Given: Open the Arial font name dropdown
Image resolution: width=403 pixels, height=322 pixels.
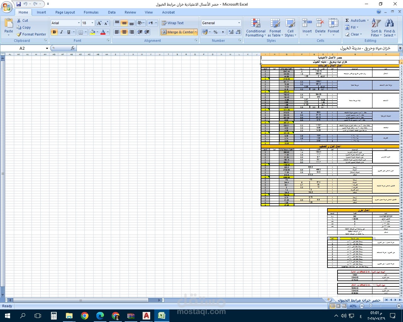Looking at the screenshot, I should (79, 23).
